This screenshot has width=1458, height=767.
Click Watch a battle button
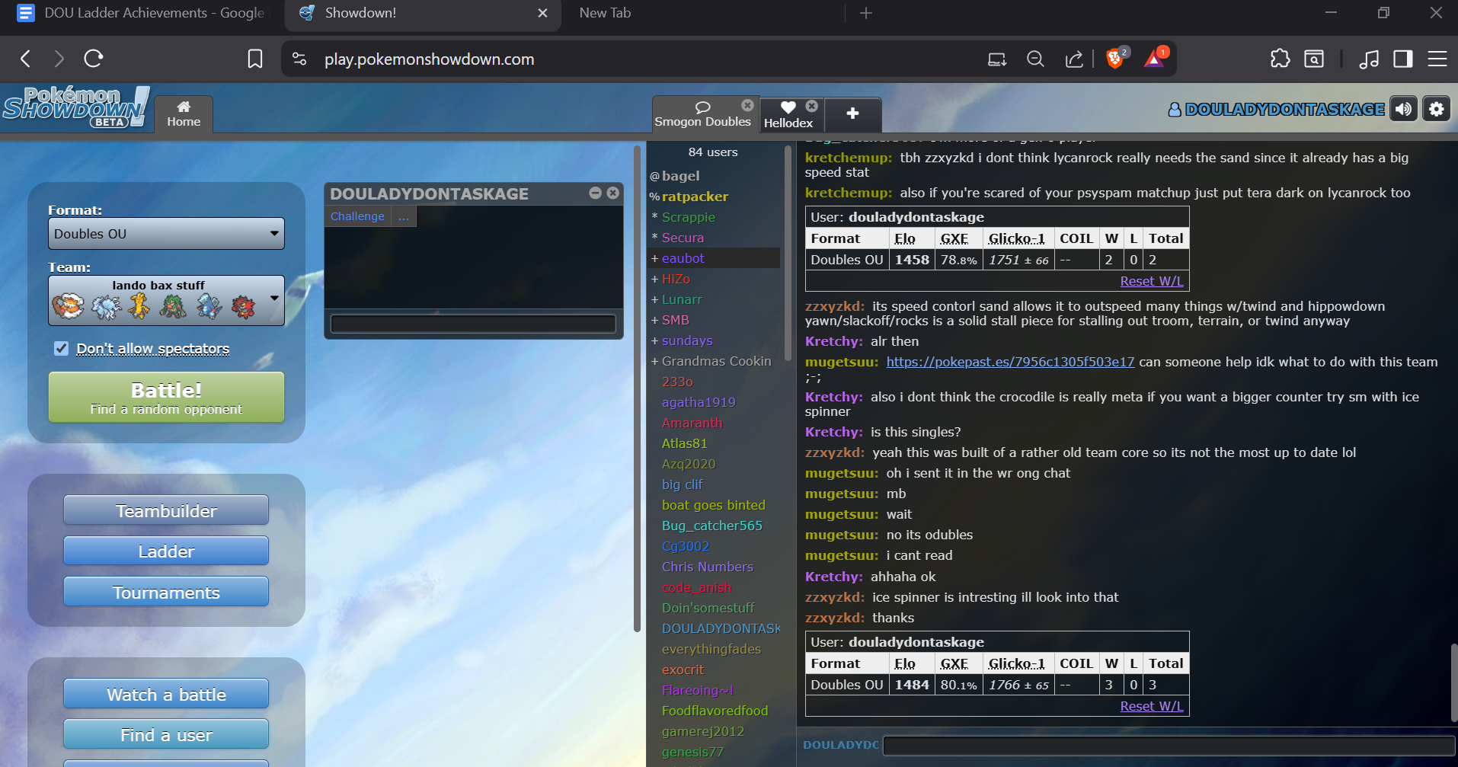(166, 694)
